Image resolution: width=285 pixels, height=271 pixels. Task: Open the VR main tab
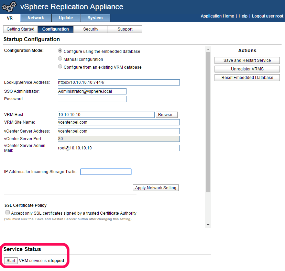[10, 18]
